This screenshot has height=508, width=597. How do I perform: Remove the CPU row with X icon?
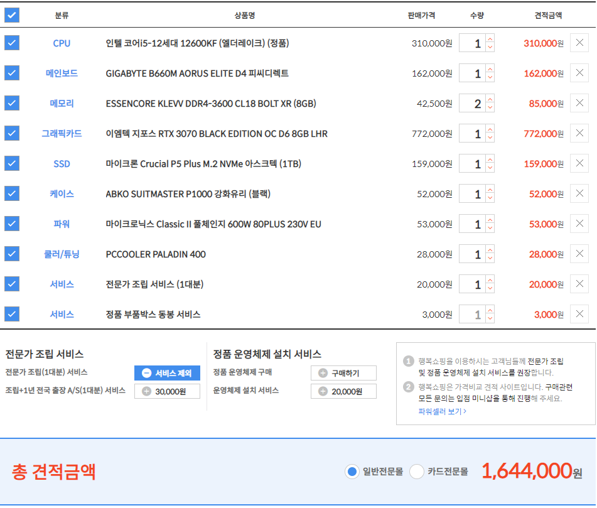[x=579, y=43]
